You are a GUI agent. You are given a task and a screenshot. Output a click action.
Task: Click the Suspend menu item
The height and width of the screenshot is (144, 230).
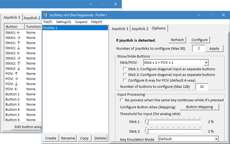[x=81, y=22]
